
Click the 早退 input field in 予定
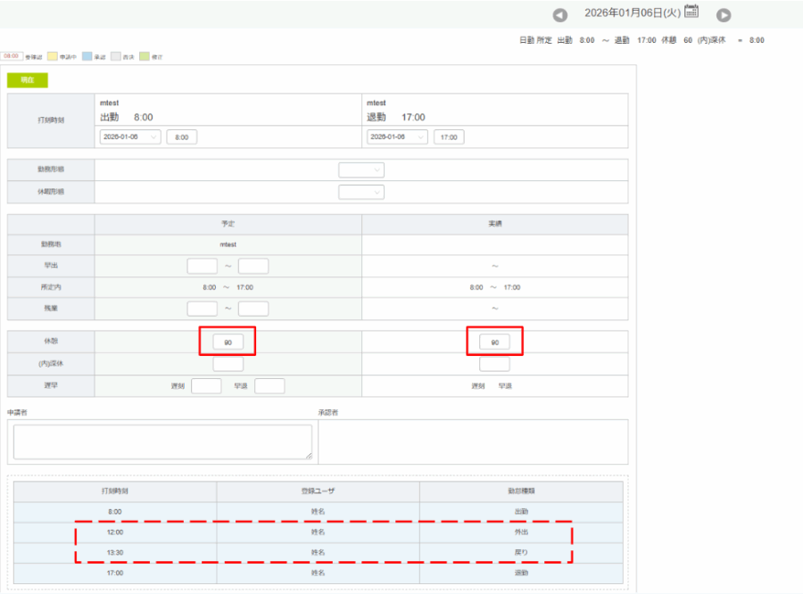click(x=269, y=386)
